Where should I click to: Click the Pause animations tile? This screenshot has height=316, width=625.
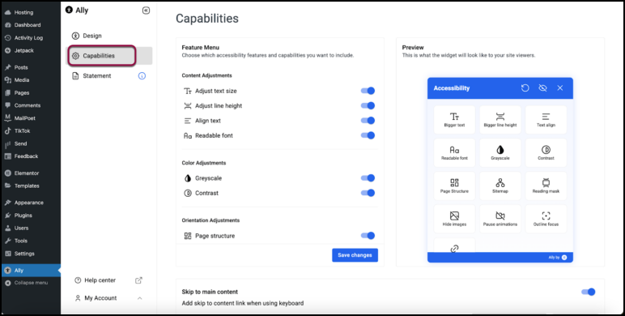click(x=500, y=219)
